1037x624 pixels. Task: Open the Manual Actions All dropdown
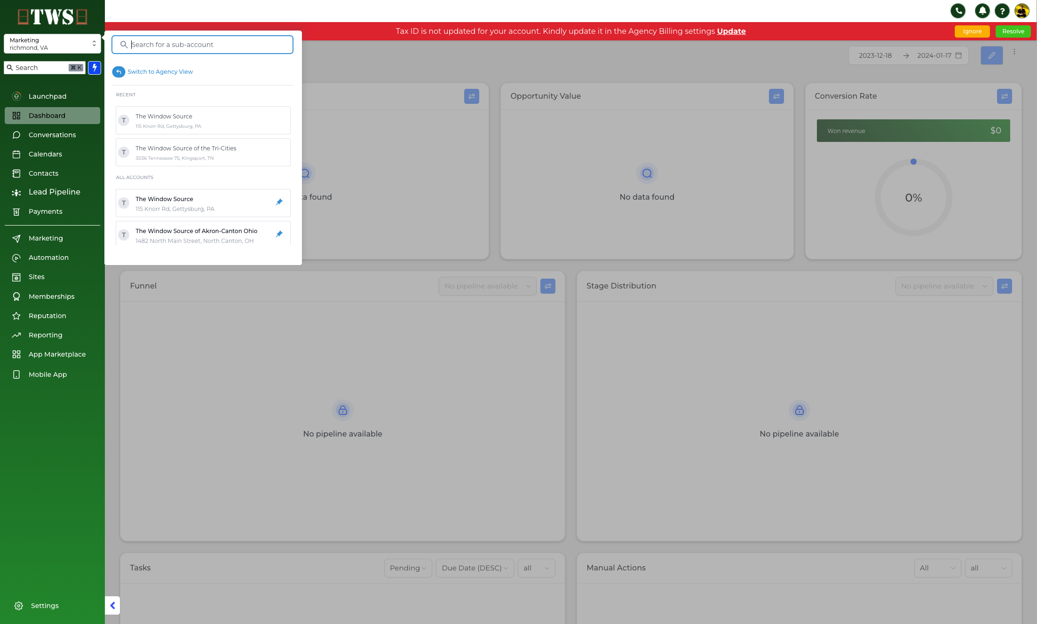pyautogui.click(x=937, y=568)
